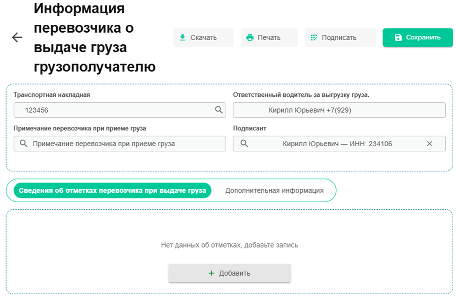Switch to Дополнительная информация tab
This screenshot has width=456, height=298.
click(x=274, y=191)
